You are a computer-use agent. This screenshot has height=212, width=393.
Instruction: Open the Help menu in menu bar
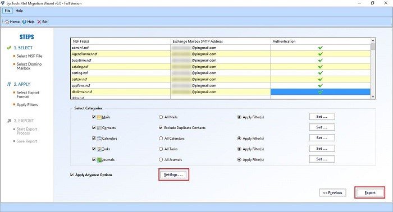tap(19, 11)
